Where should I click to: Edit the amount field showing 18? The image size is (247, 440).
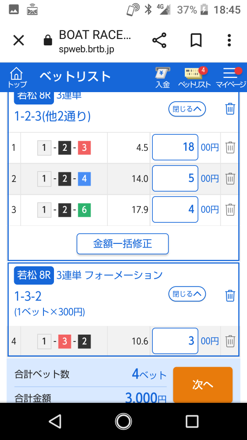click(x=175, y=147)
